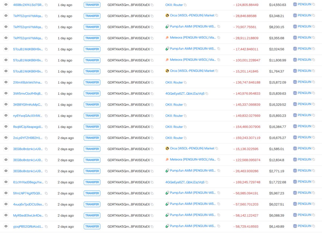Copy PENGUIN token address in the $11,606.99 row
Screen dimensions: 322x233
pyautogui.click(x=314, y=60)
